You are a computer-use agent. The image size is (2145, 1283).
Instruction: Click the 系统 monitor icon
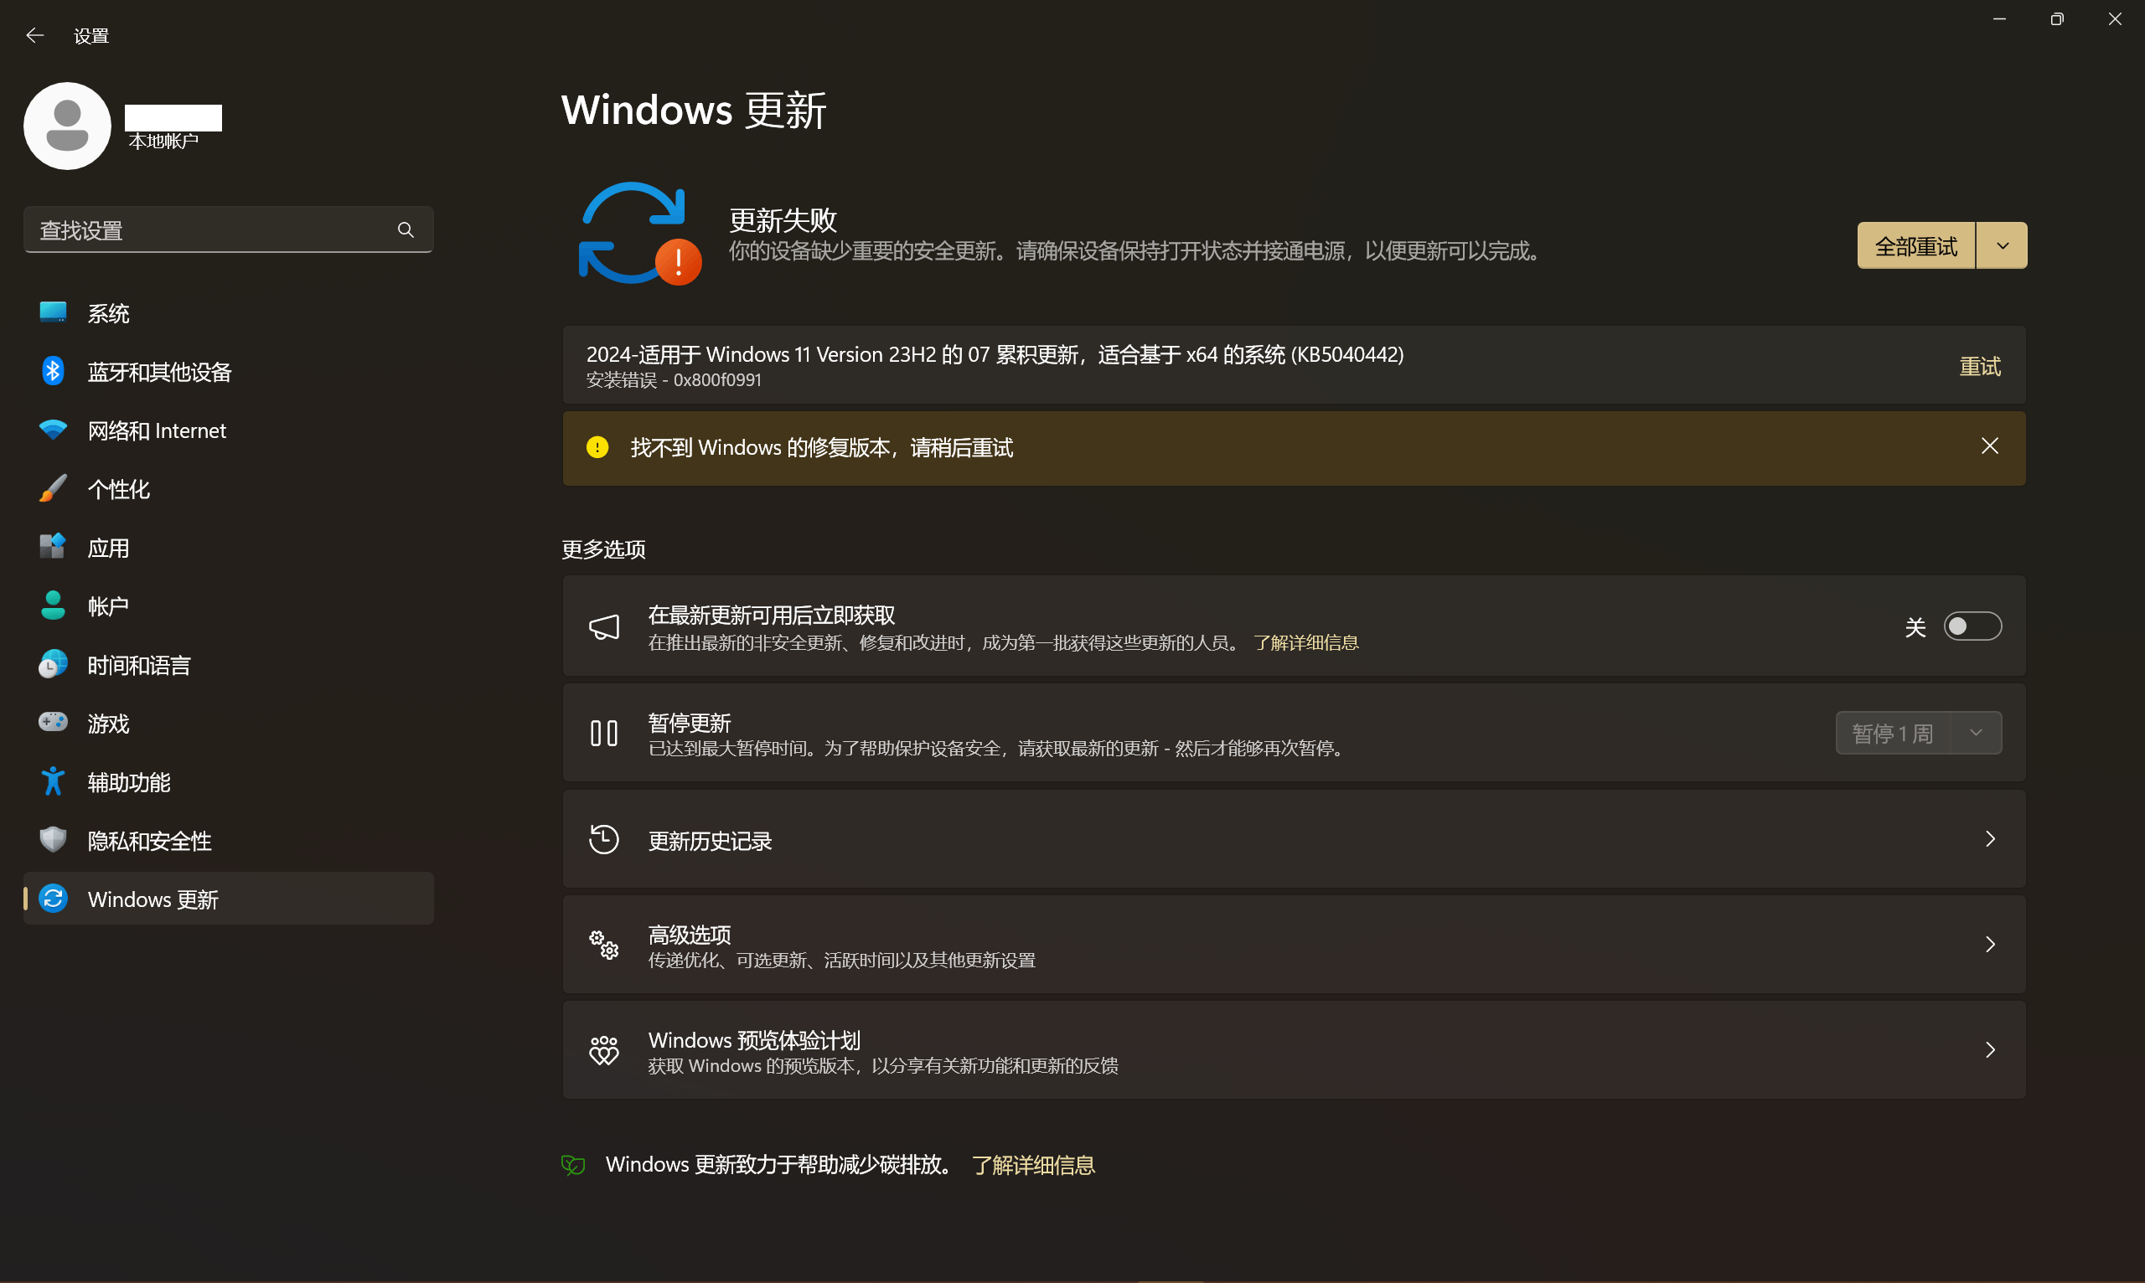(x=53, y=312)
